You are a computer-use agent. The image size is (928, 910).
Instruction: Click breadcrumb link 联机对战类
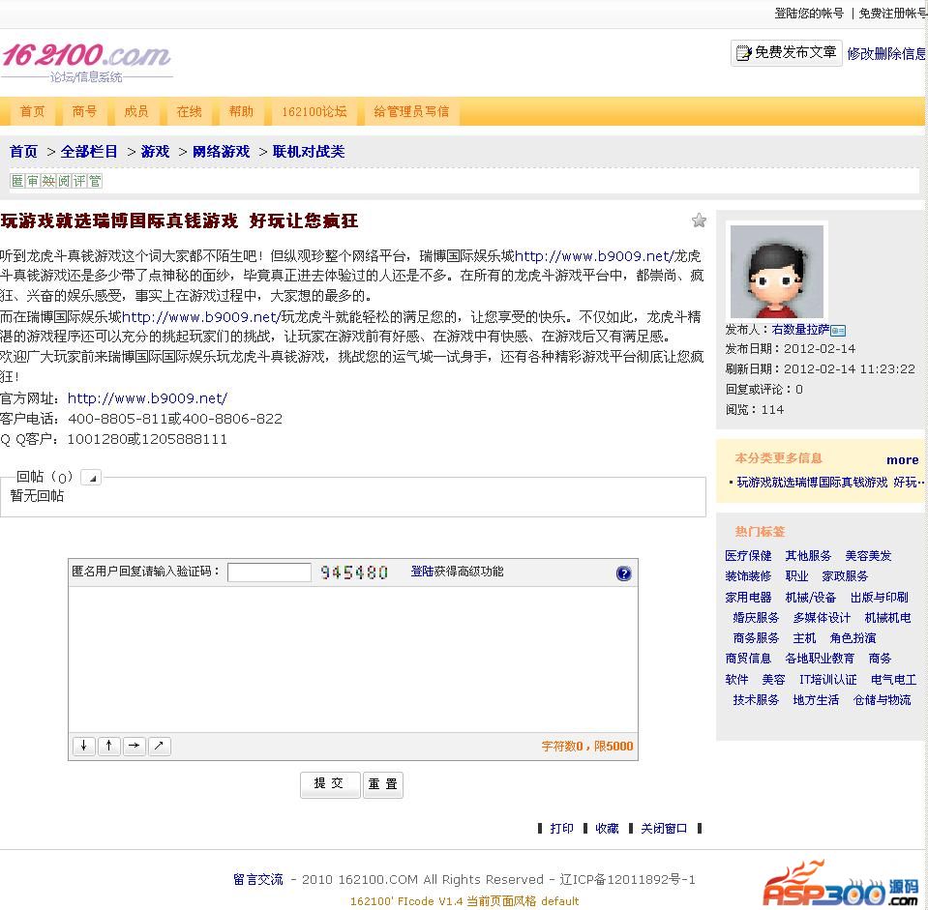309,152
